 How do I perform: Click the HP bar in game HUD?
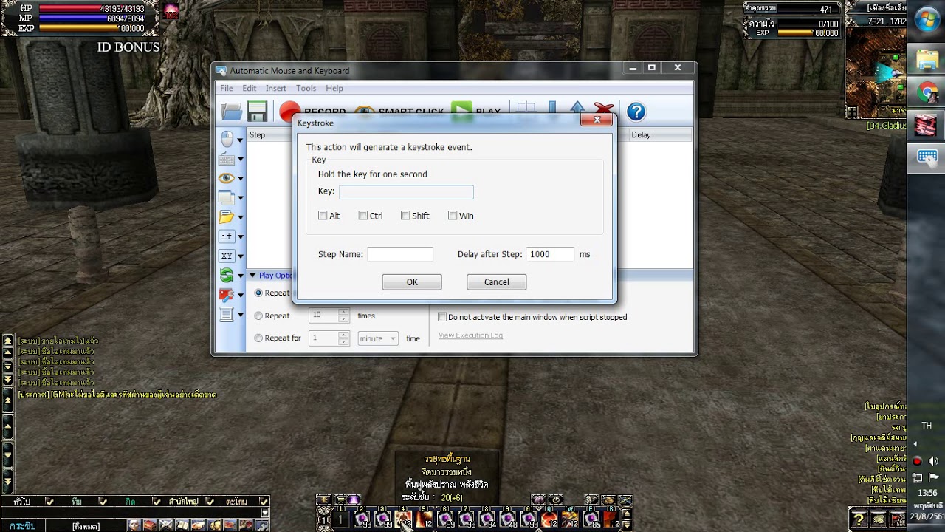[x=92, y=9]
